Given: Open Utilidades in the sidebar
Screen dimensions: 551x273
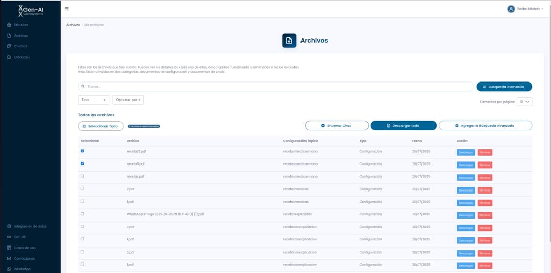Looking at the screenshot, I should tap(21, 57).
